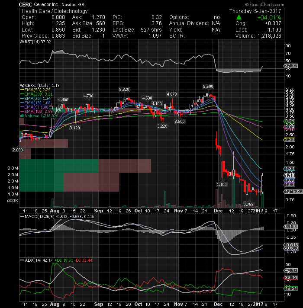Click the +34.81% percent change value
303x308 pixels.
pyautogui.click(x=269, y=17)
